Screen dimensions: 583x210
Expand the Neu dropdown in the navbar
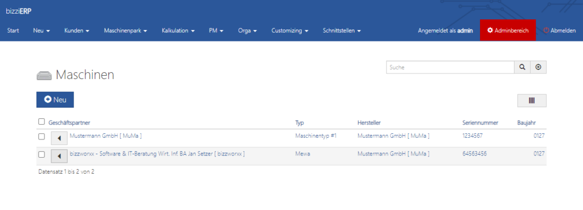[41, 31]
